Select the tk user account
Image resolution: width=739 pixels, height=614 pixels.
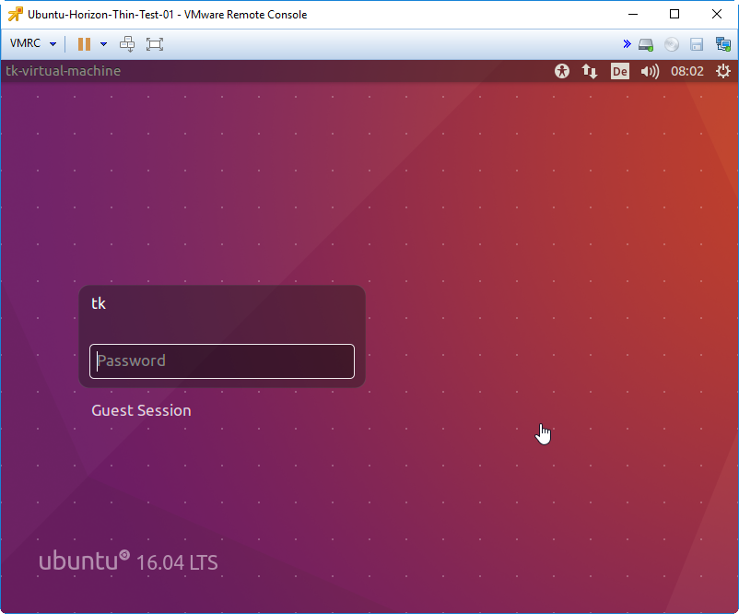[x=99, y=303]
